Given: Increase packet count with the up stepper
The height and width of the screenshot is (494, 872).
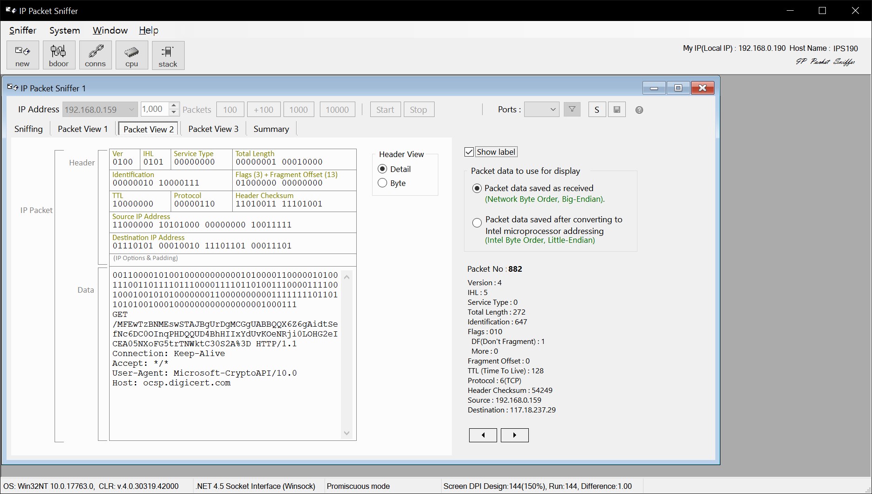Looking at the screenshot, I should coord(173,106).
